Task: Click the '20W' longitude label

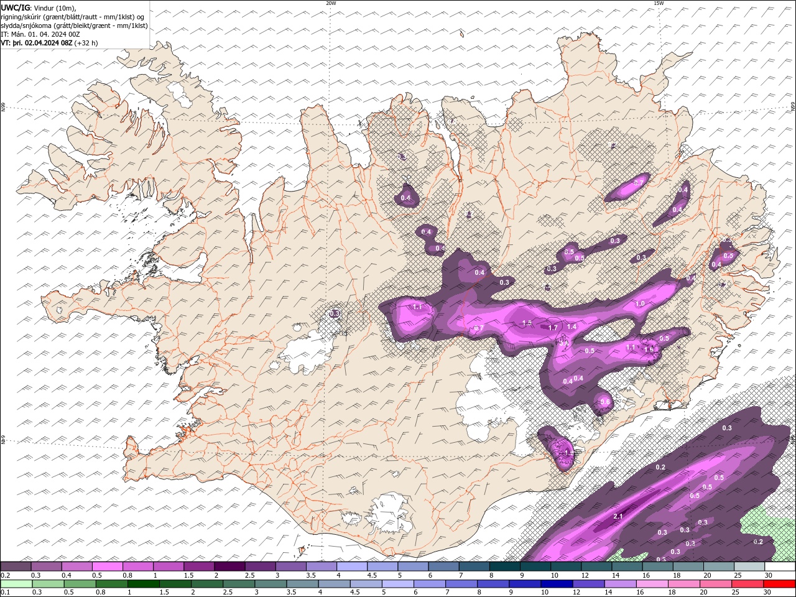Action: click(x=331, y=3)
